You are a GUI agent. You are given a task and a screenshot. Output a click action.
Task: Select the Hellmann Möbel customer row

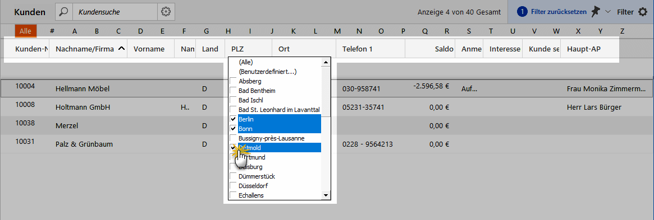[x=327, y=88]
